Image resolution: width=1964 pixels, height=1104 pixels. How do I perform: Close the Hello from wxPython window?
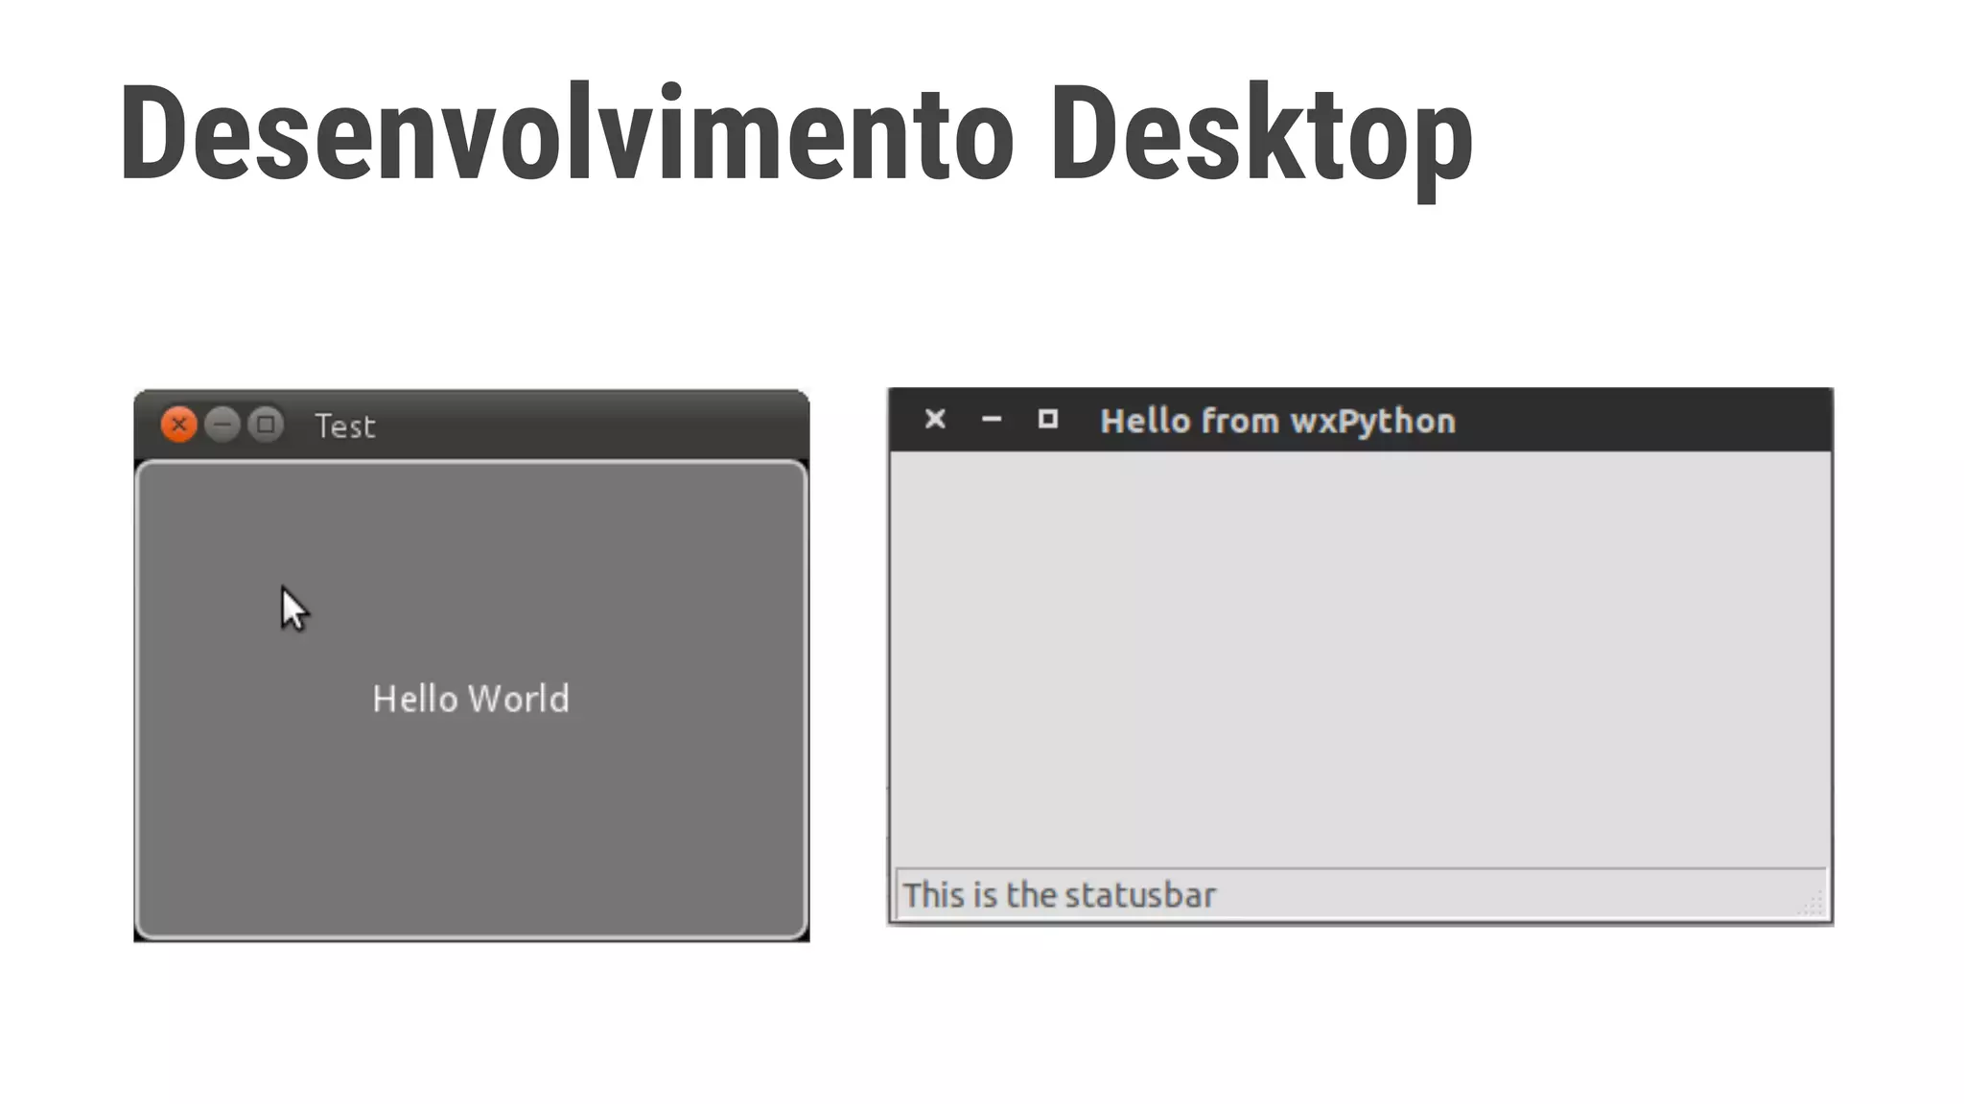[x=935, y=420]
